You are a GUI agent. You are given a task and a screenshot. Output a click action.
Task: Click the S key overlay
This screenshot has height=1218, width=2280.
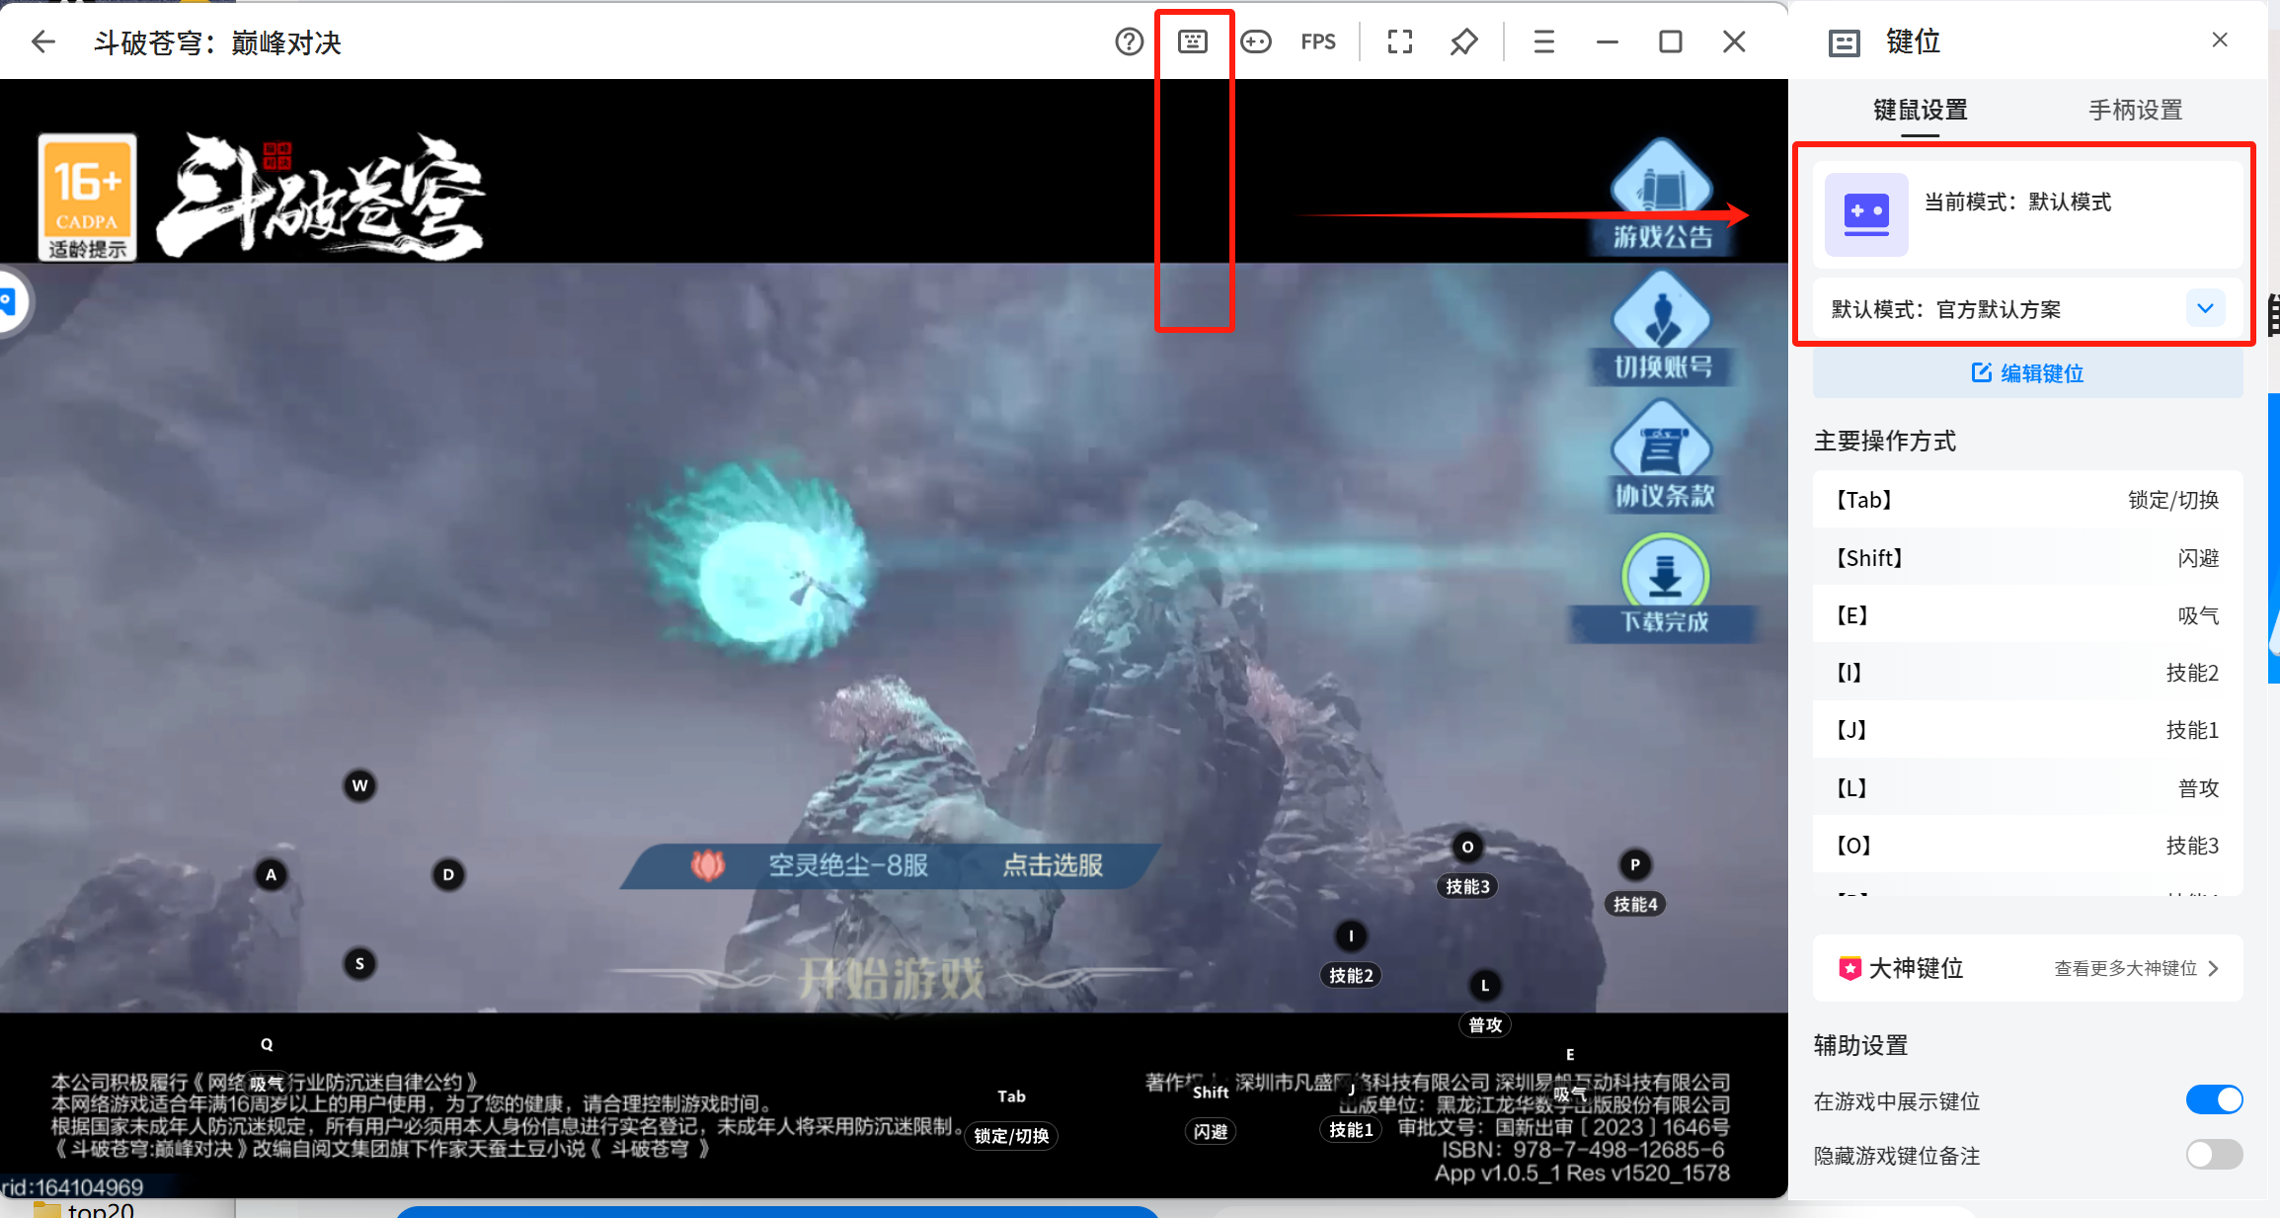(x=359, y=963)
